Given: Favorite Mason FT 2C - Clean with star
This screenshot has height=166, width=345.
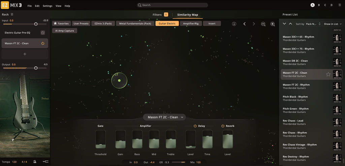Looking at the screenshot, I should coord(328,74).
